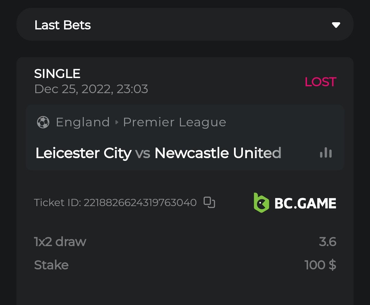Click the green BC.GAME logo icon
Viewport: 370px width, 305px height.
261,203
